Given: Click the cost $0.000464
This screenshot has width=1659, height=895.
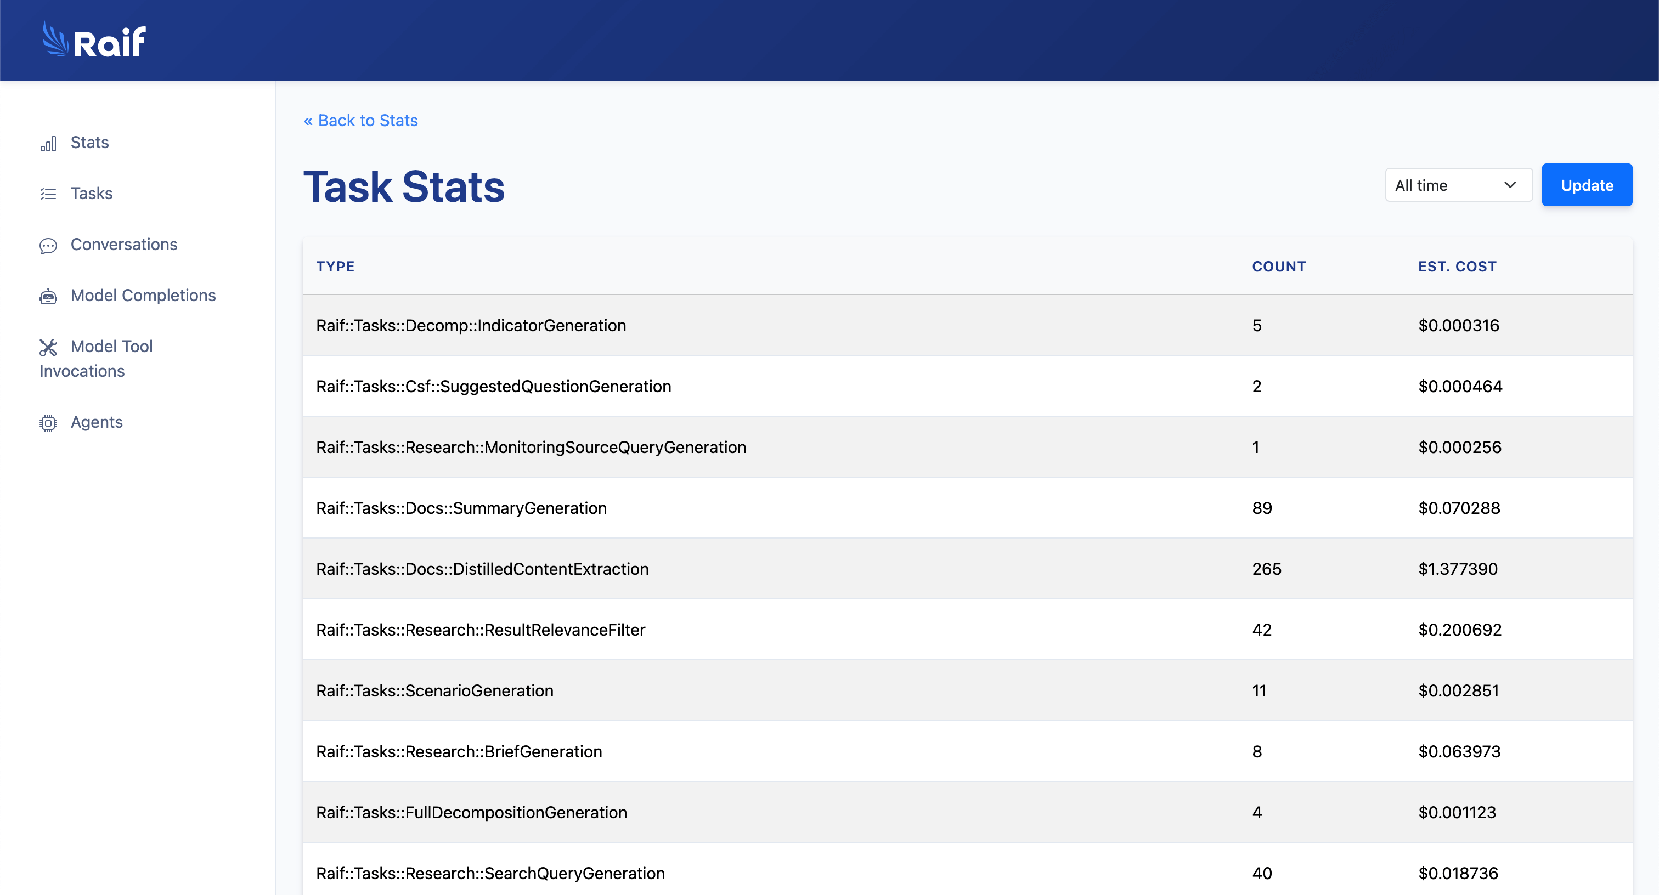Looking at the screenshot, I should pos(1460,386).
